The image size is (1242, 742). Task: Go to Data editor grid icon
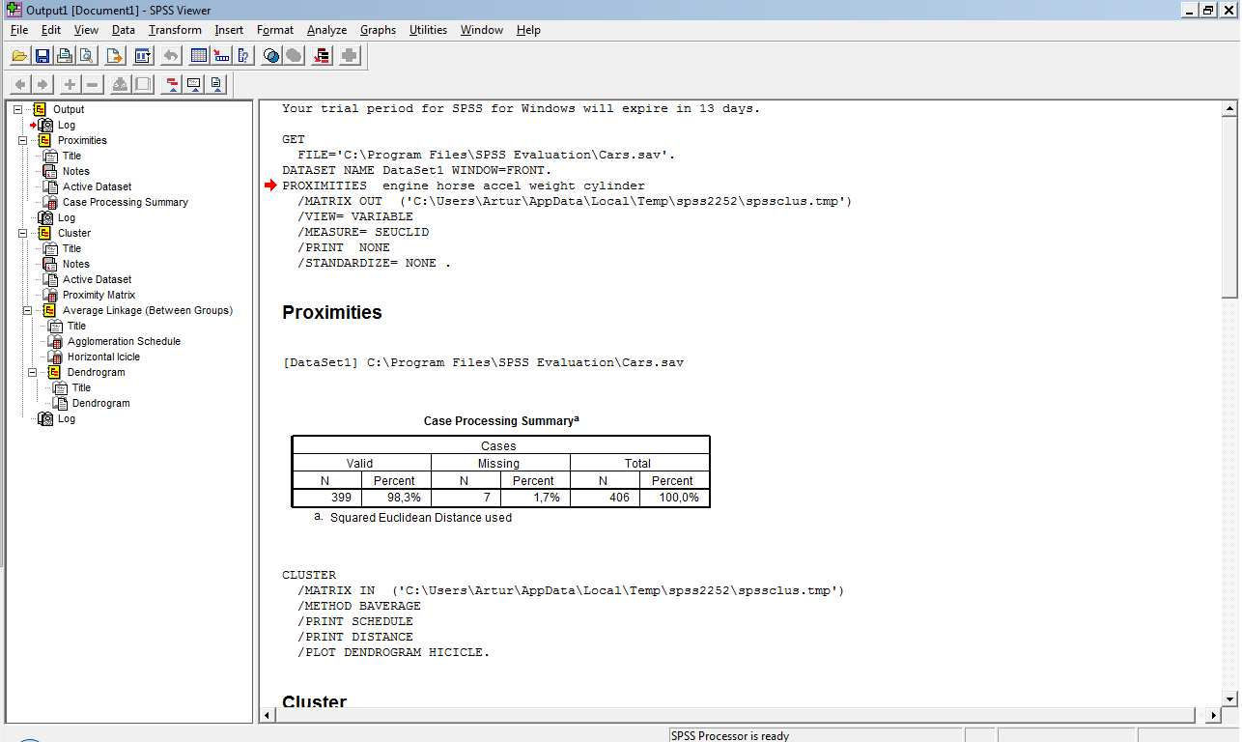pyautogui.click(x=199, y=56)
